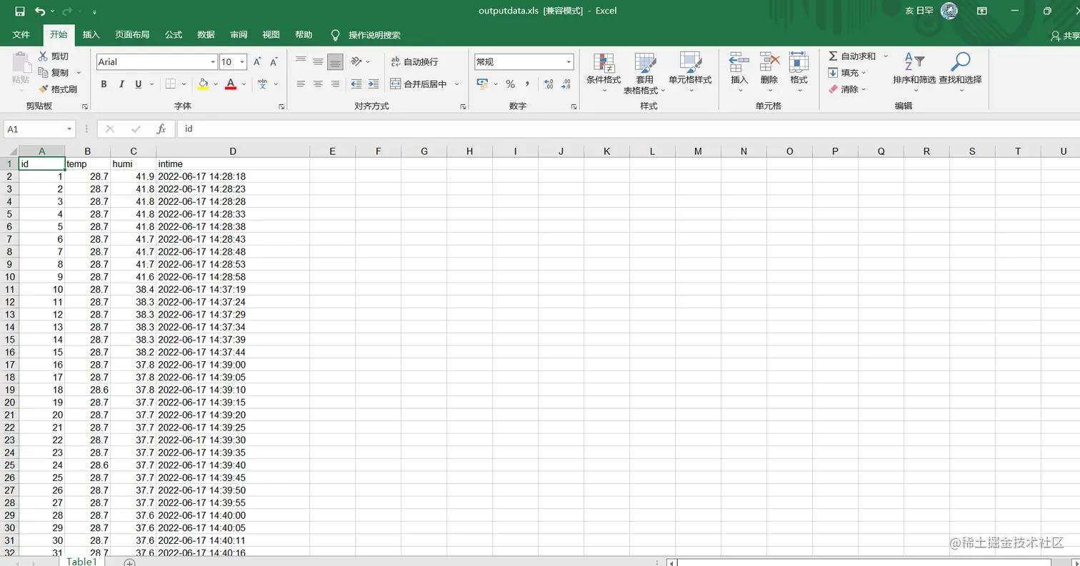1080x566 pixels.
Task: Toggle center horizontal alignment
Action: click(x=318, y=84)
